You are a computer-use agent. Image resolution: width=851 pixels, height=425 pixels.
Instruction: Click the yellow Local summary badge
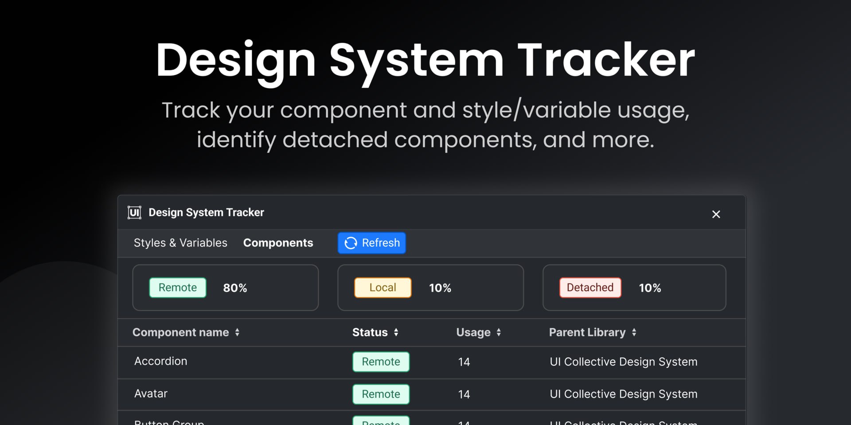click(x=383, y=288)
